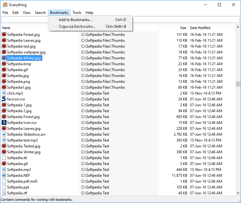Image resolution: width=241 pixels, height=203 pixels.
Task: Click the Softpedia Icon.ico file icon
Action: point(4,122)
